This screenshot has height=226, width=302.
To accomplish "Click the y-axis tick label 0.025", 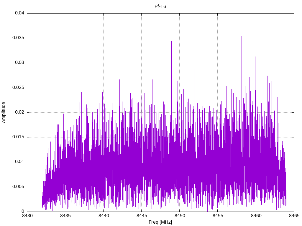I will point(18,88).
